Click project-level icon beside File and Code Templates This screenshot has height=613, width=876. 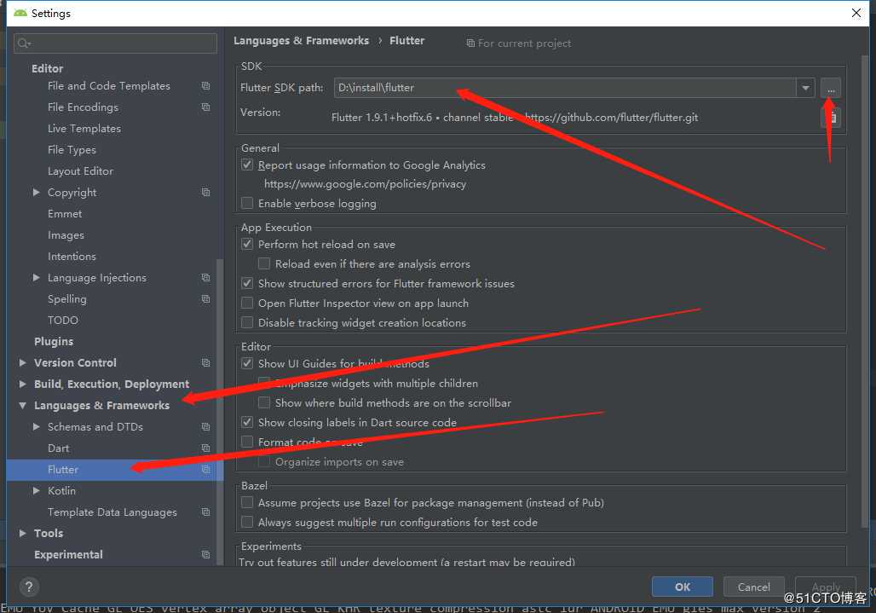click(x=205, y=86)
